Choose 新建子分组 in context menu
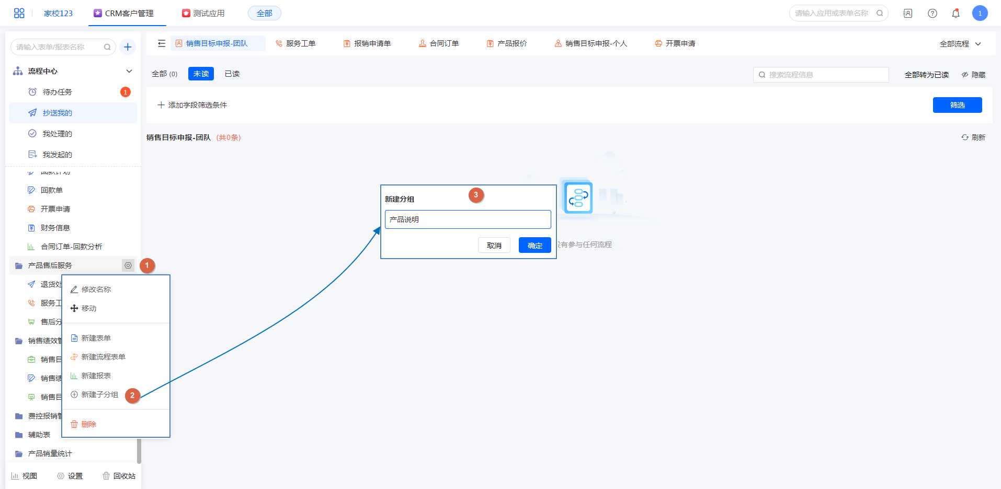 [99, 394]
